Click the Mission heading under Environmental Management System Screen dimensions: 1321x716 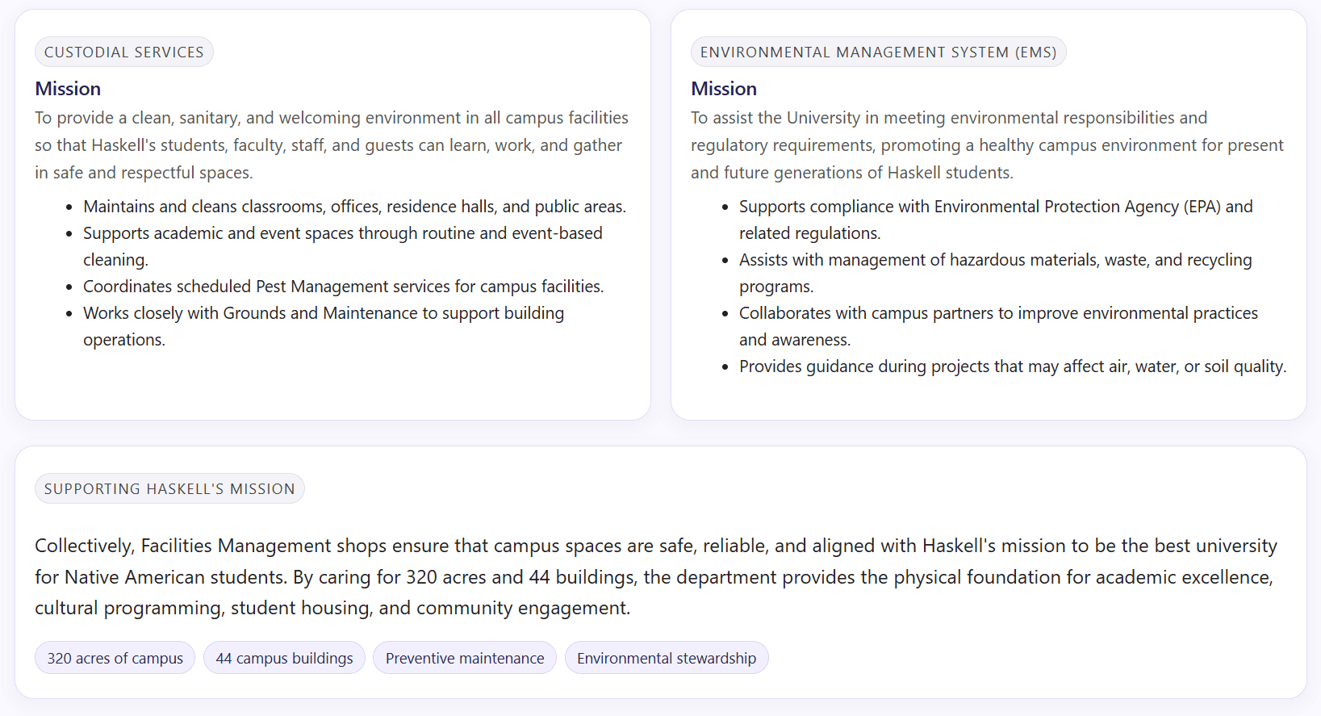point(724,89)
